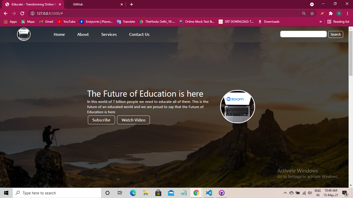353x198 pixels.
Task: Click inside the site search input field
Action: 303,34
